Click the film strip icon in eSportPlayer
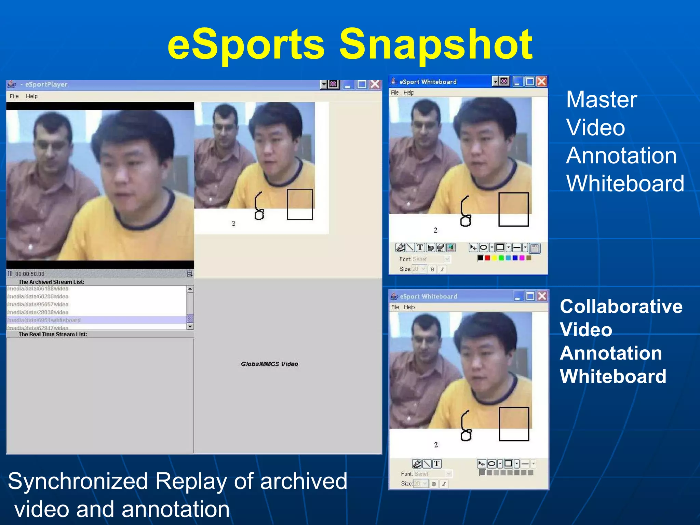Image resolution: width=700 pixels, height=525 pixels. pyautogui.click(x=190, y=273)
